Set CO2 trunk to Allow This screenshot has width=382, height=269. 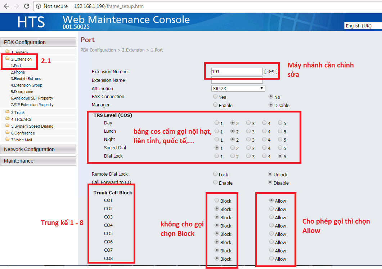click(x=271, y=209)
